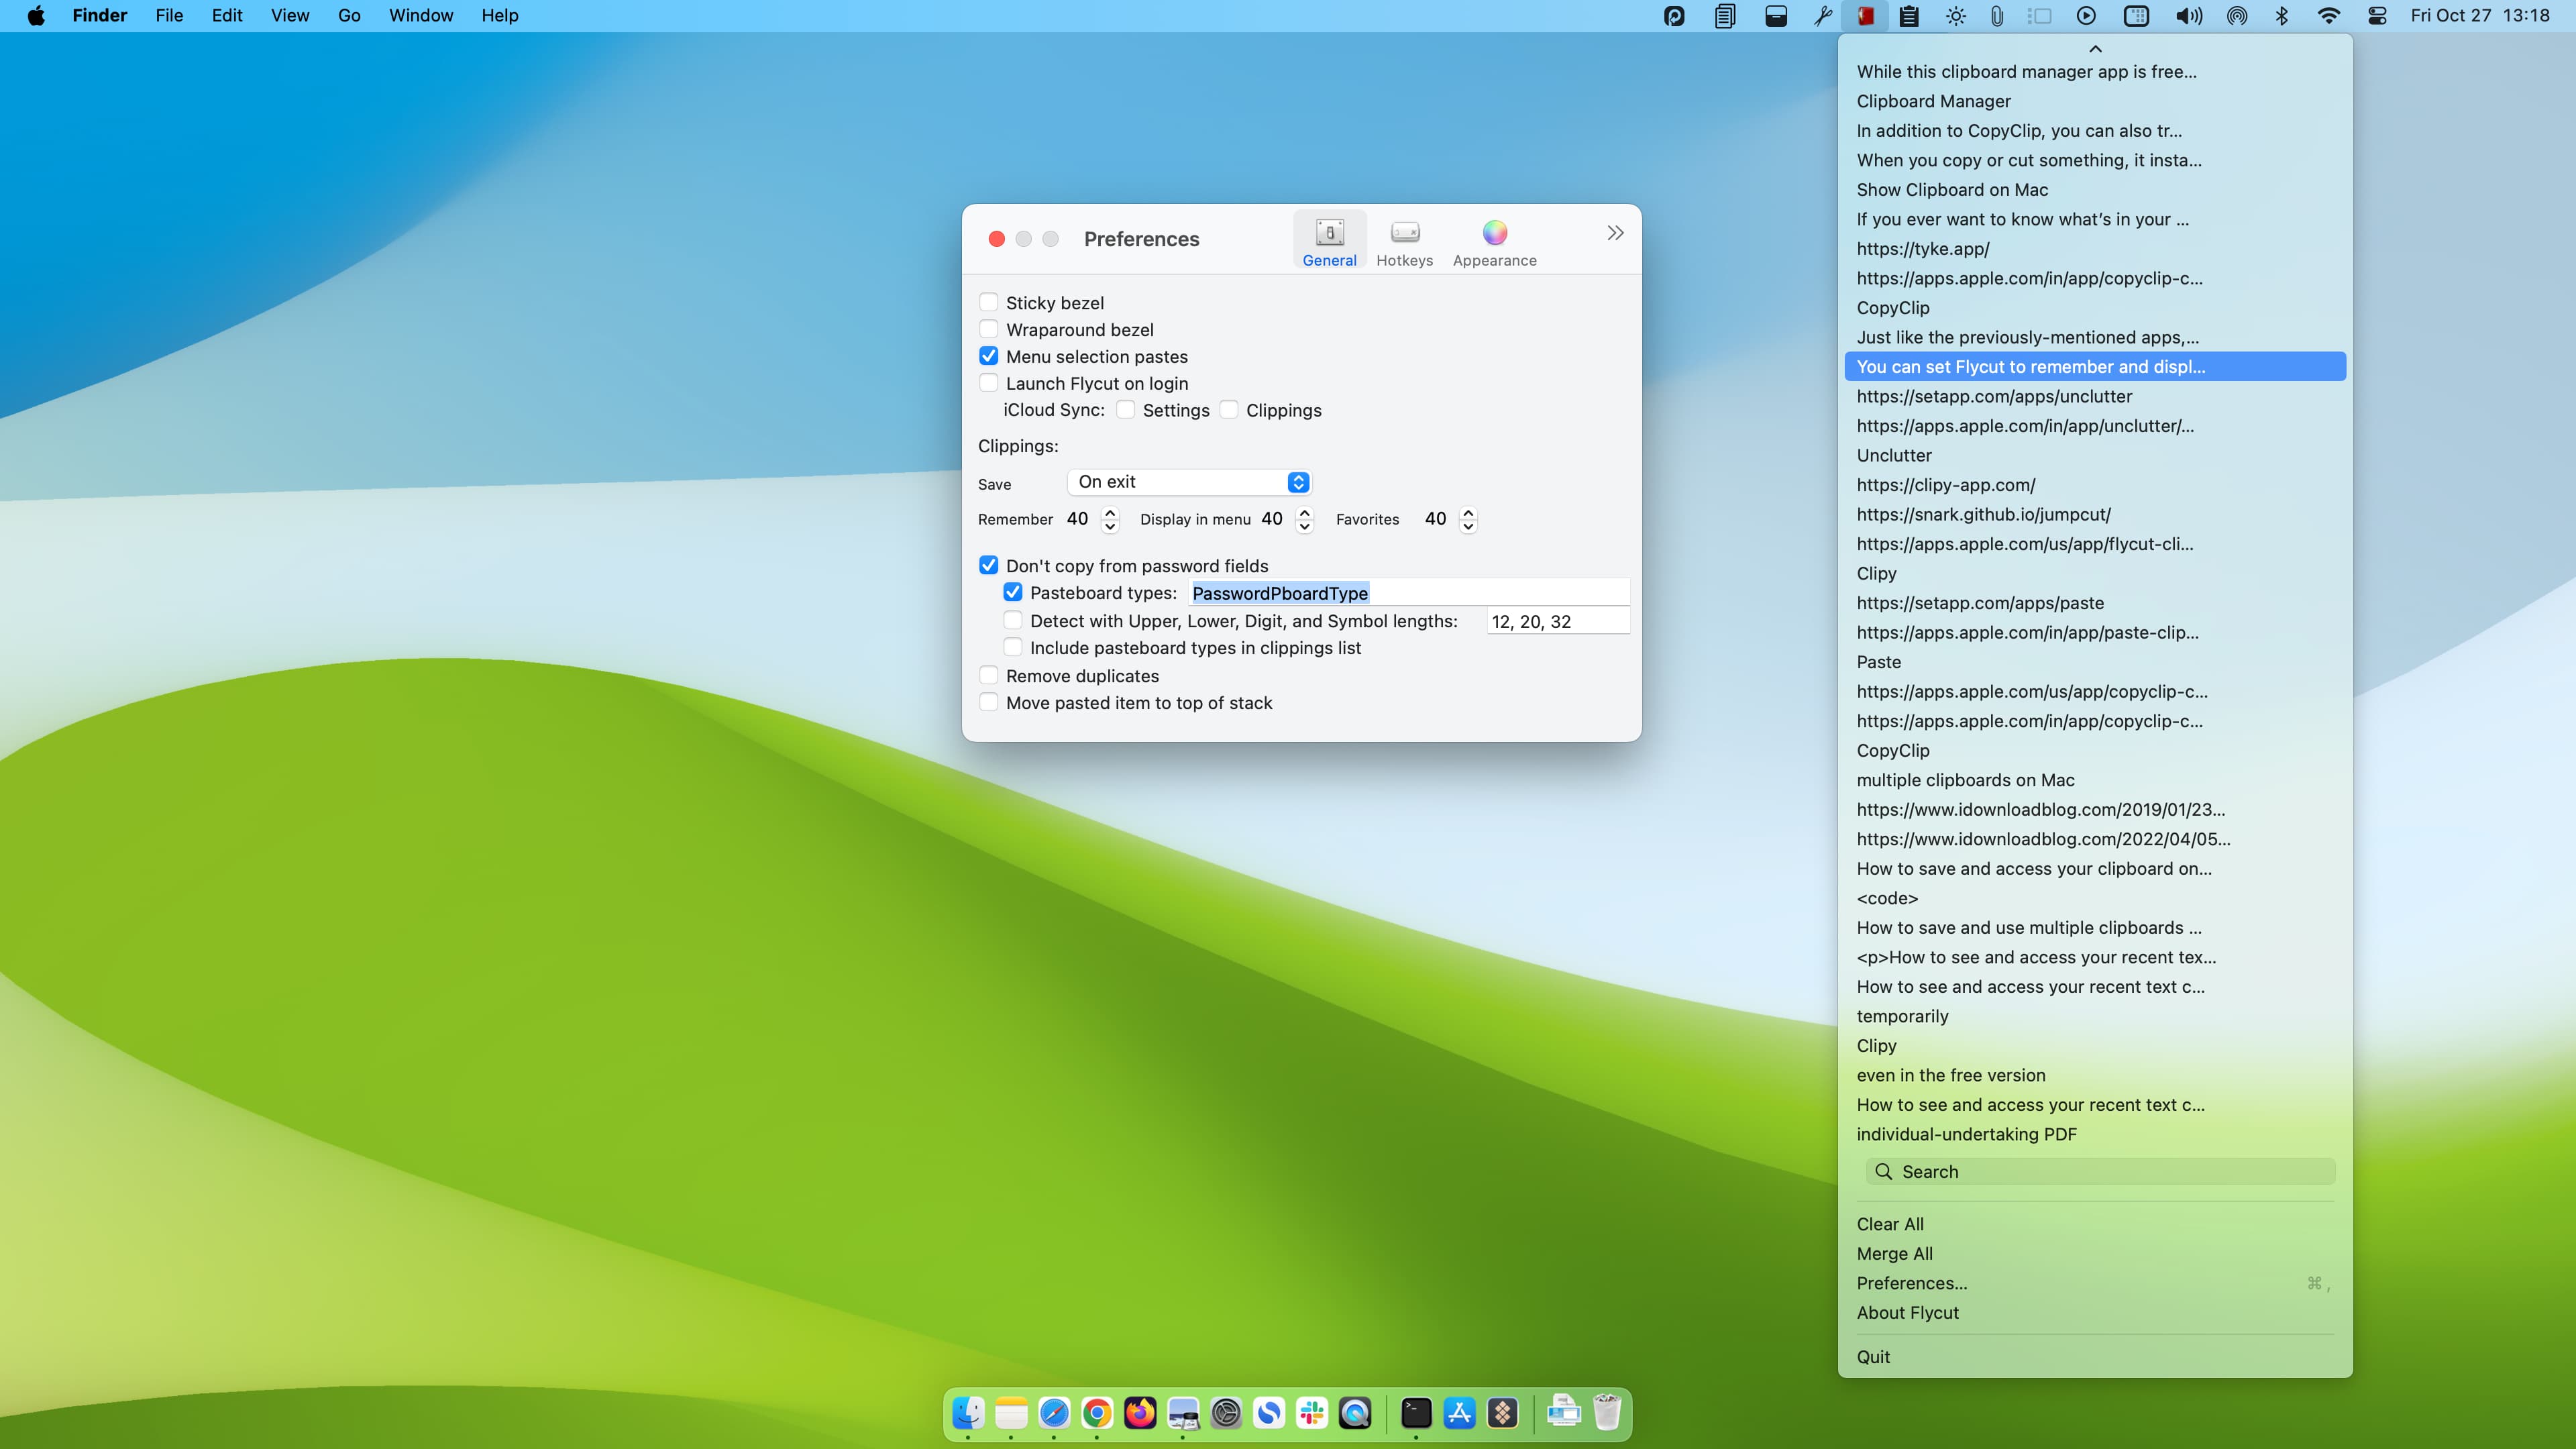Image resolution: width=2576 pixels, height=1449 pixels.
Task: Click the overflow chevron in Preferences toolbar
Action: [1614, 233]
